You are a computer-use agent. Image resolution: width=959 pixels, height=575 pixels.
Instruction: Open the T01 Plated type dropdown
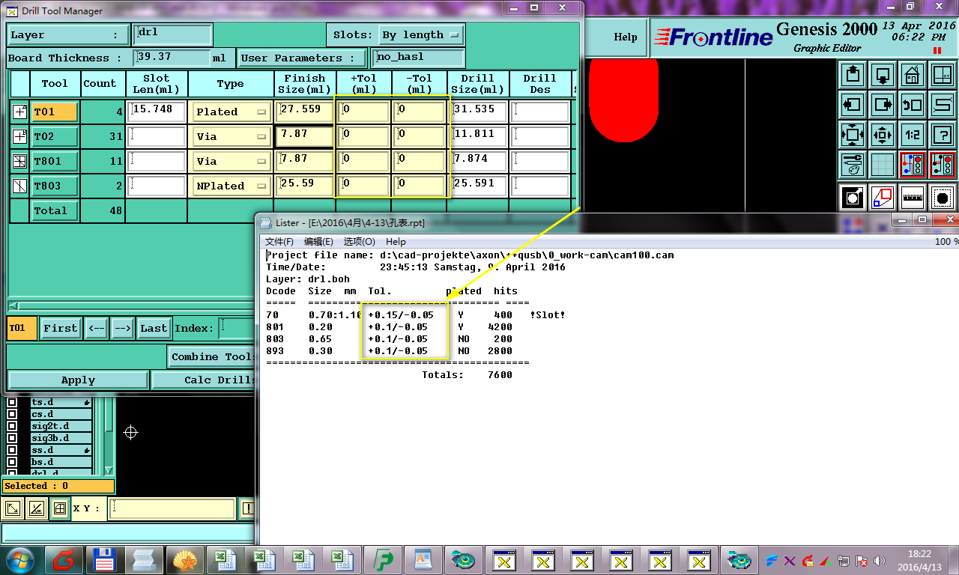232,112
